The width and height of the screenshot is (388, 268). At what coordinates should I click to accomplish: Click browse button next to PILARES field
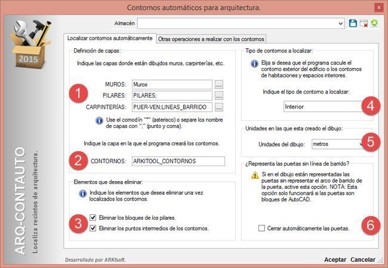click(x=218, y=96)
